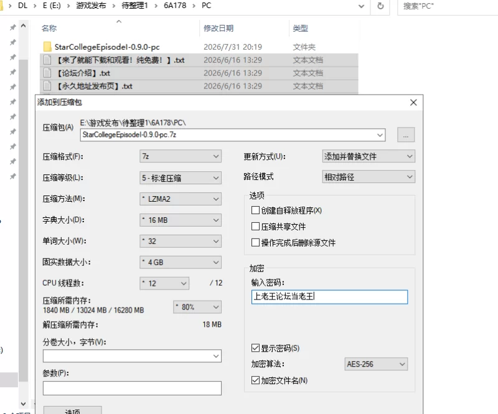The width and height of the screenshot is (498, 414).
Task: Click folder name StarCollegeEpisodeI-0.9.0-pc
Action: (107, 47)
